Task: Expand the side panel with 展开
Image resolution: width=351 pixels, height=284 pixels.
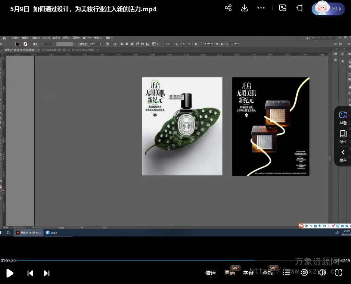Action: 343,155
